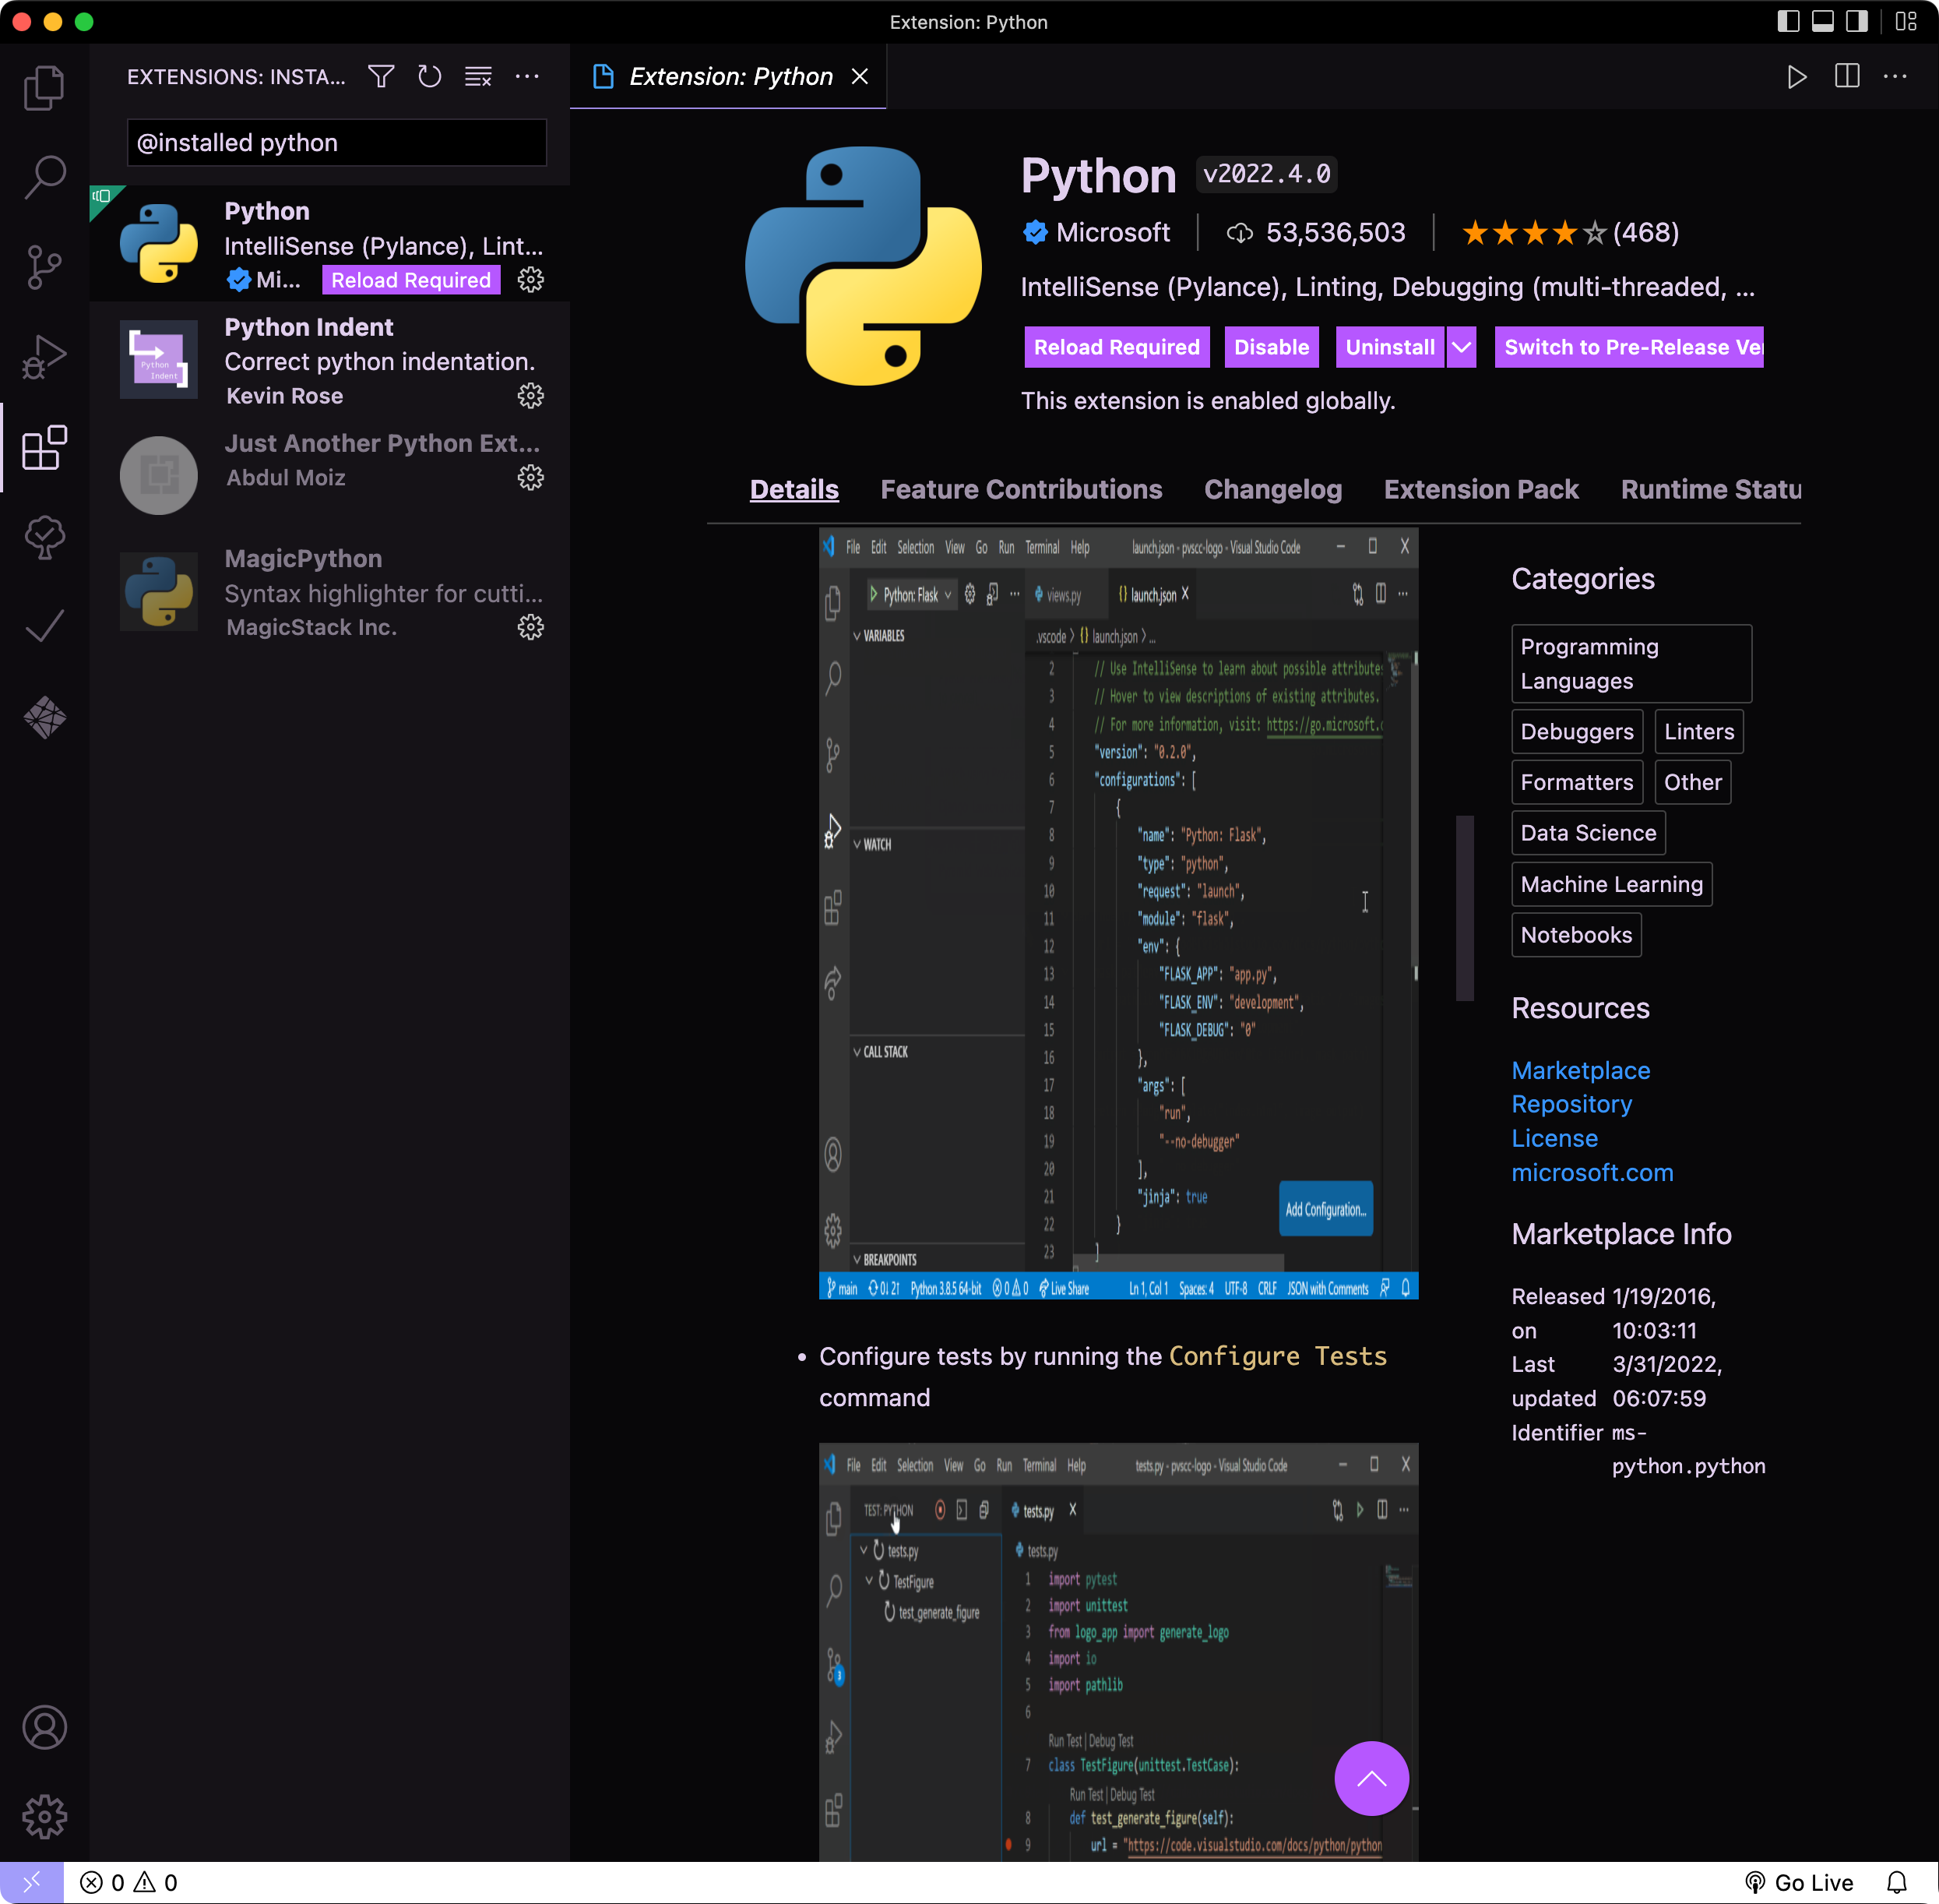Open the checkmark activity bar icon
Viewport: 1939px width, 1904px height.
[x=44, y=626]
